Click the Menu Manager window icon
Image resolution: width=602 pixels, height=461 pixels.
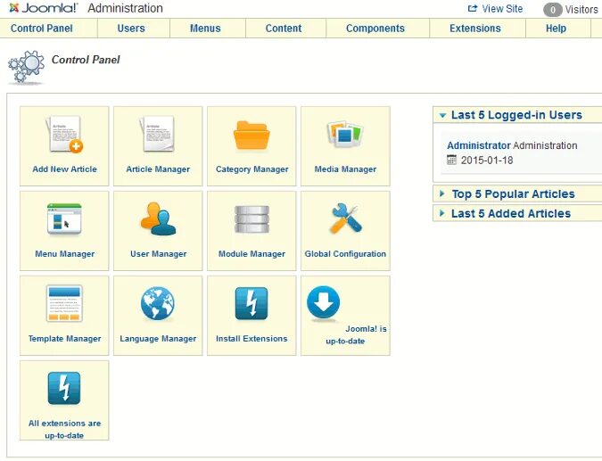64,219
